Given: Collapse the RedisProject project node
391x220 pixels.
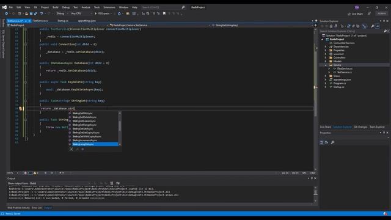Looking at the screenshot, I should pyautogui.click(x=323, y=39).
